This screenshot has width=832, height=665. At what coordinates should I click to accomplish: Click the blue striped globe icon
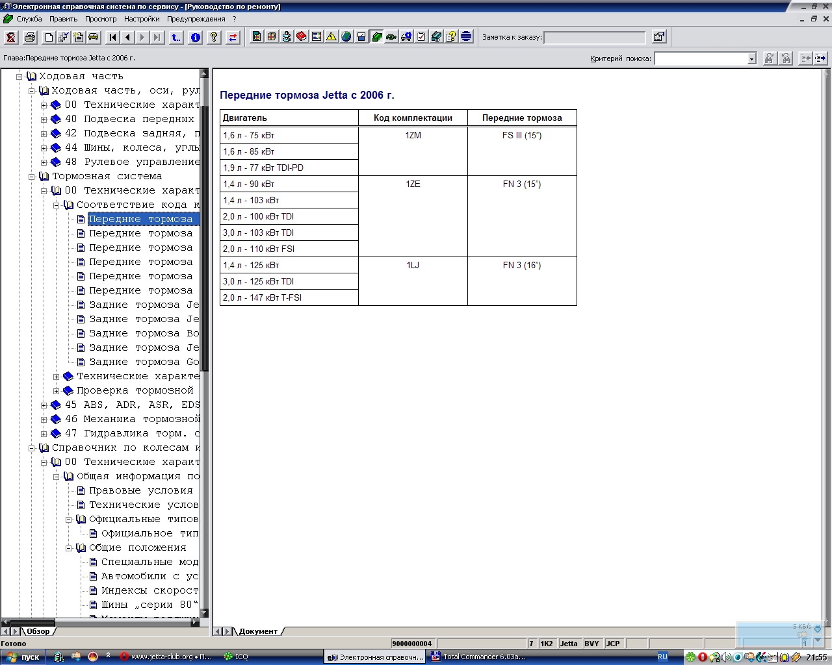pyautogui.click(x=466, y=37)
